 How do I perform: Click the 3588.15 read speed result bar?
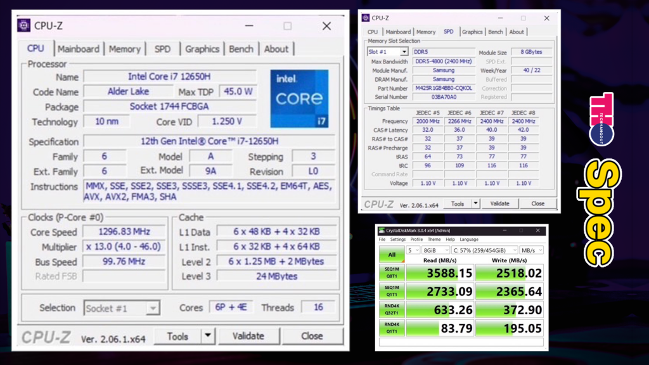(440, 272)
